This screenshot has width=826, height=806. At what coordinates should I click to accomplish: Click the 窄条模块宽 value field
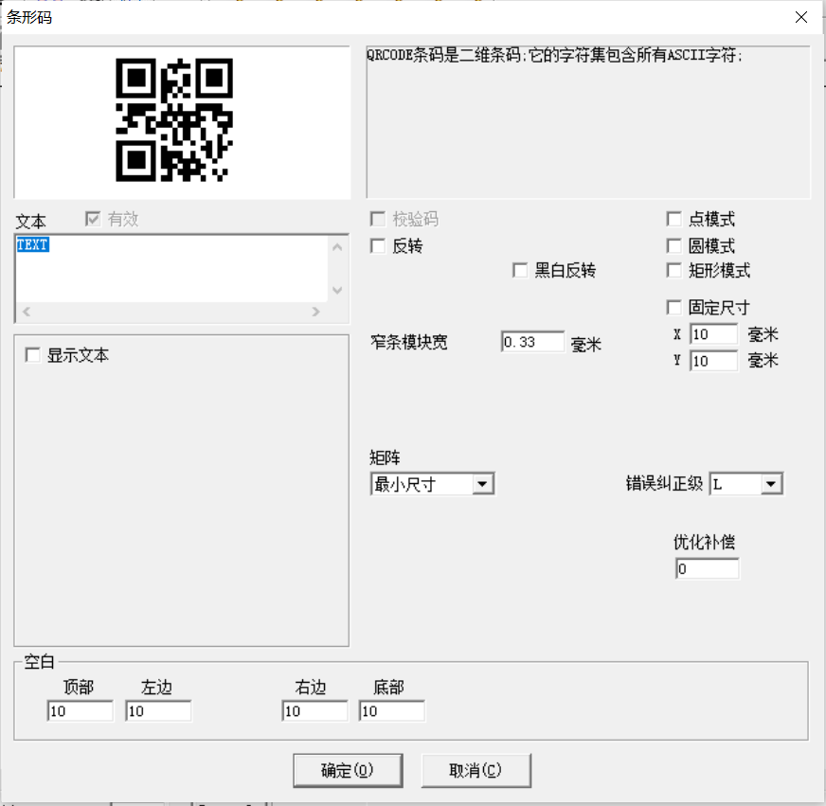tap(532, 342)
